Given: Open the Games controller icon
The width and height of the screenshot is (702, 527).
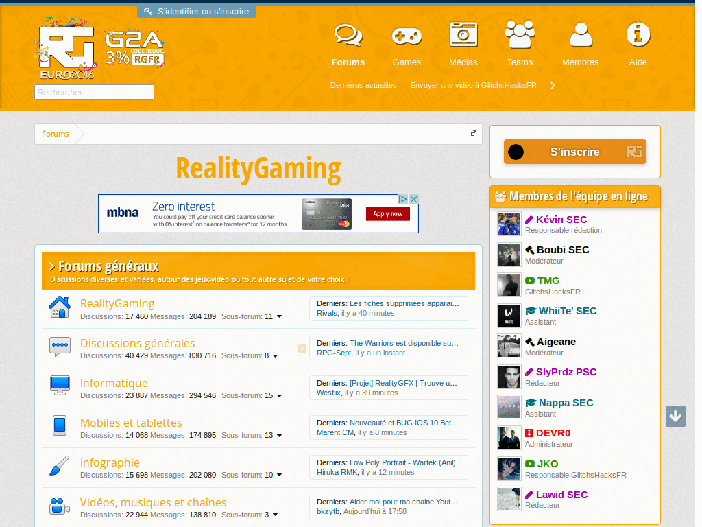Looking at the screenshot, I should 407,36.
